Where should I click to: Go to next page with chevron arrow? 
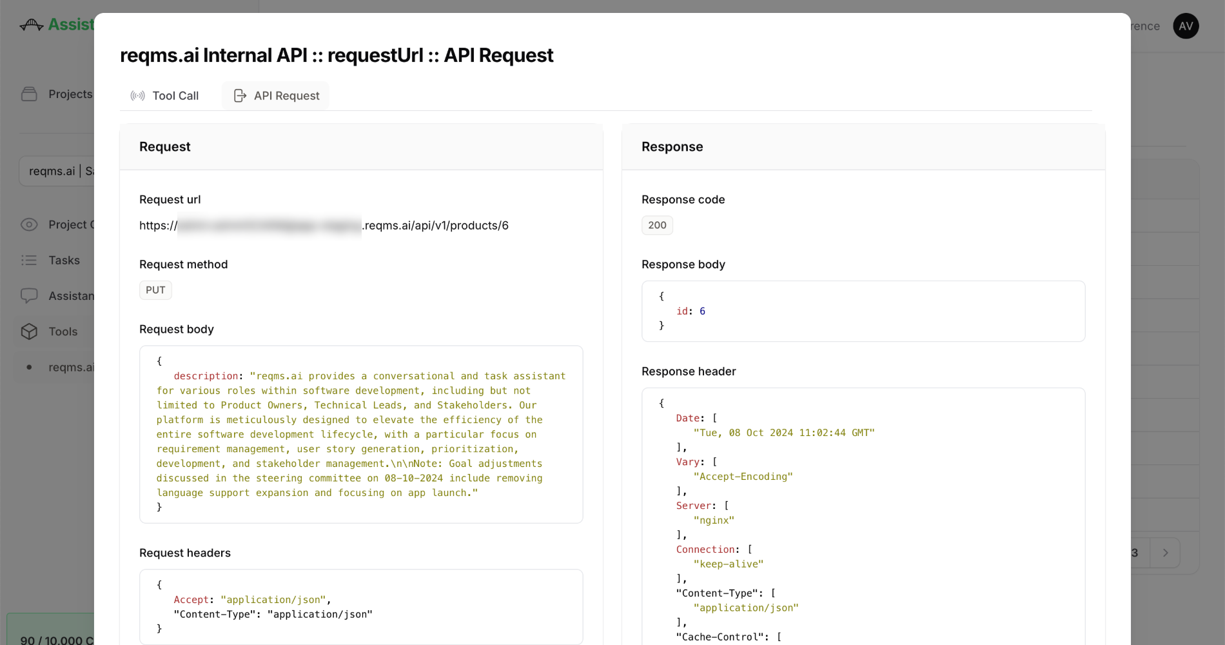click(x=1165, y=553)
